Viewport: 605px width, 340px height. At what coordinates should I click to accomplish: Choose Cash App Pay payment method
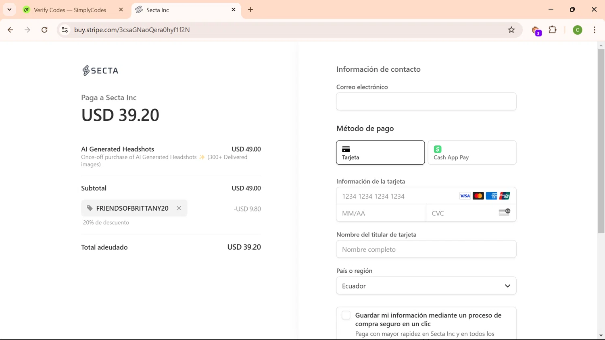pos(472,152)
